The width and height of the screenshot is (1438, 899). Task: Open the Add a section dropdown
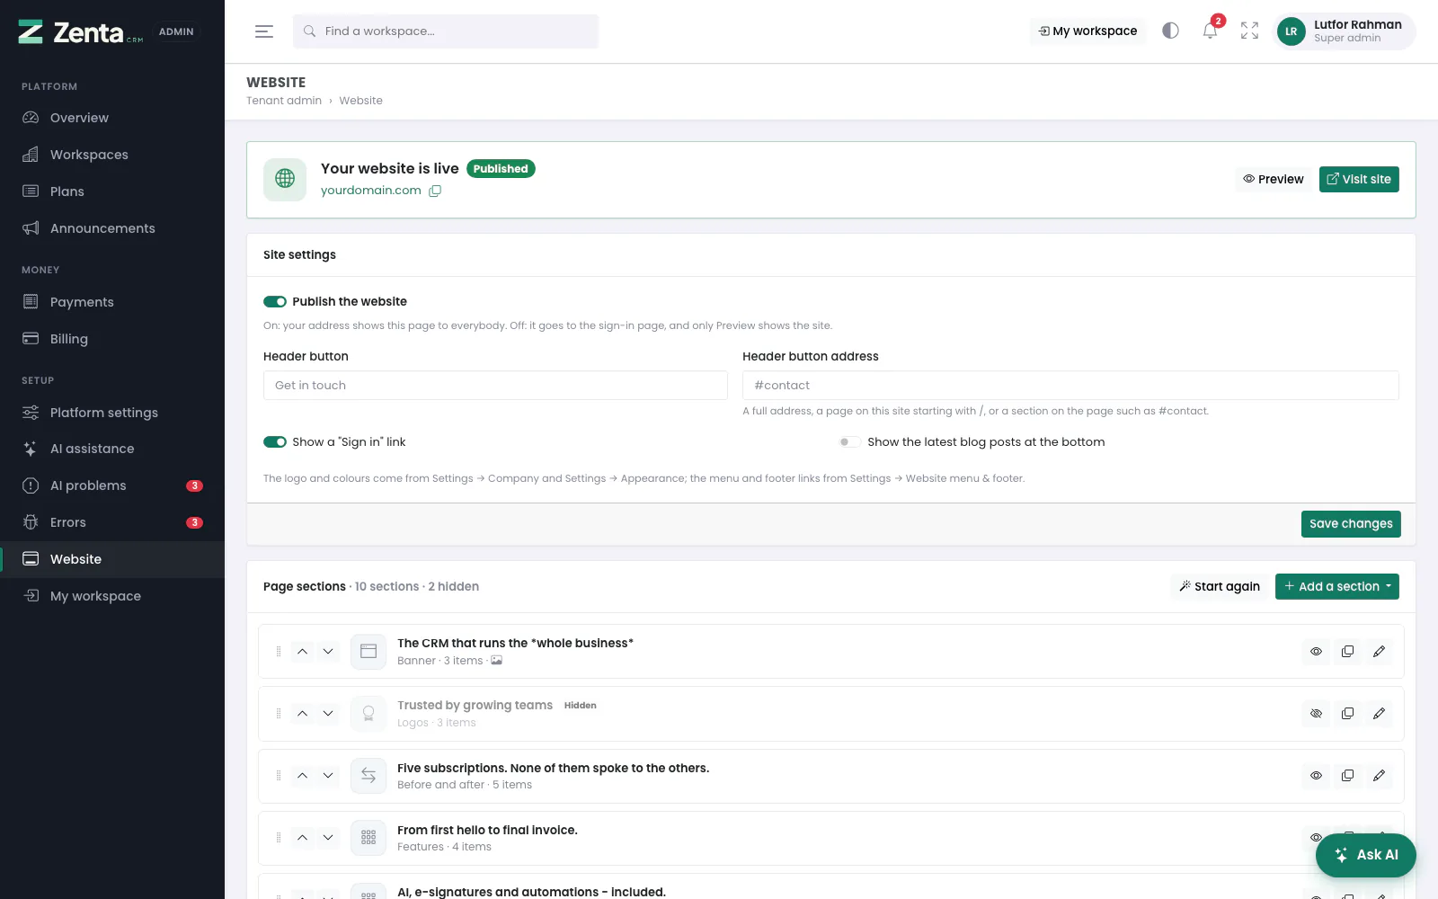(1337, 587)
